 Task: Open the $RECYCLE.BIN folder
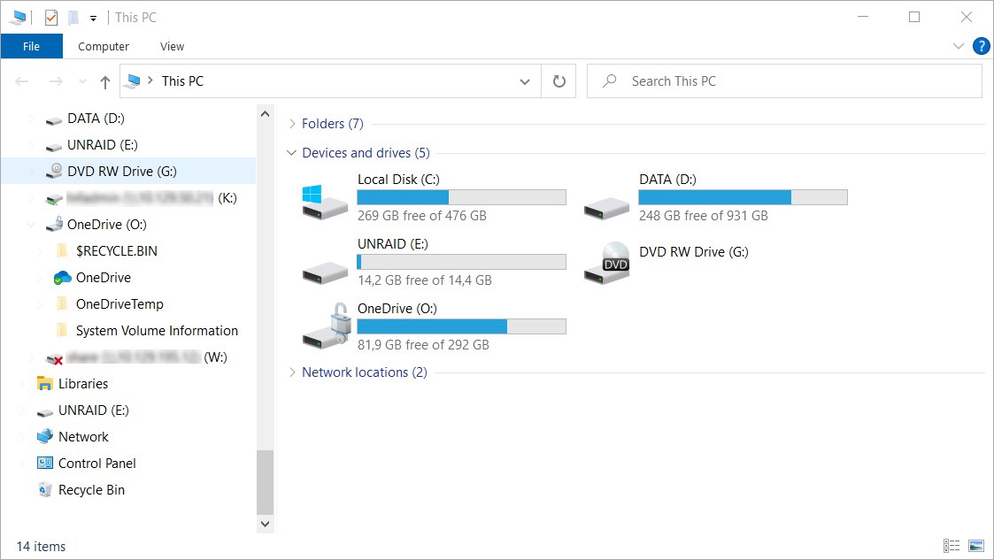click(x=117, y=251)
